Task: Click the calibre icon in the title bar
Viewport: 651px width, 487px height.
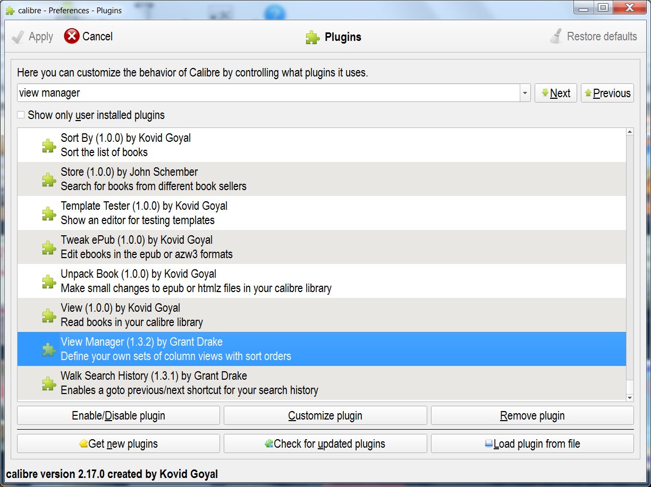Action: (10, 10)
